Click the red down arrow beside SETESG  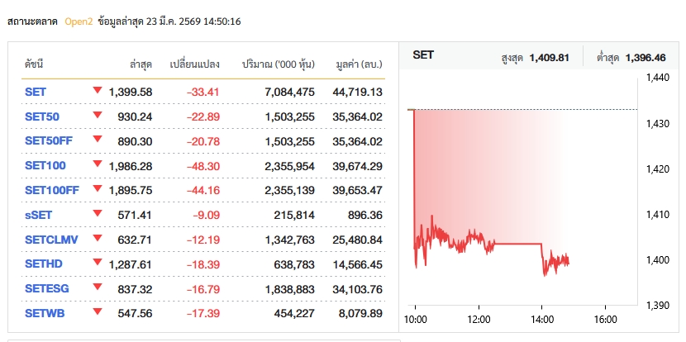coord(98,287)
